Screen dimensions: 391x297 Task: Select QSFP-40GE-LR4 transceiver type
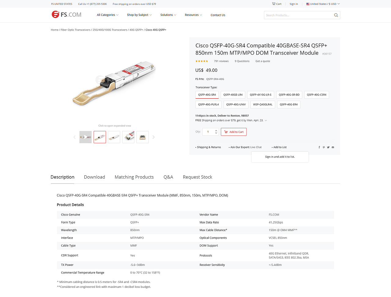click(233, 95)
